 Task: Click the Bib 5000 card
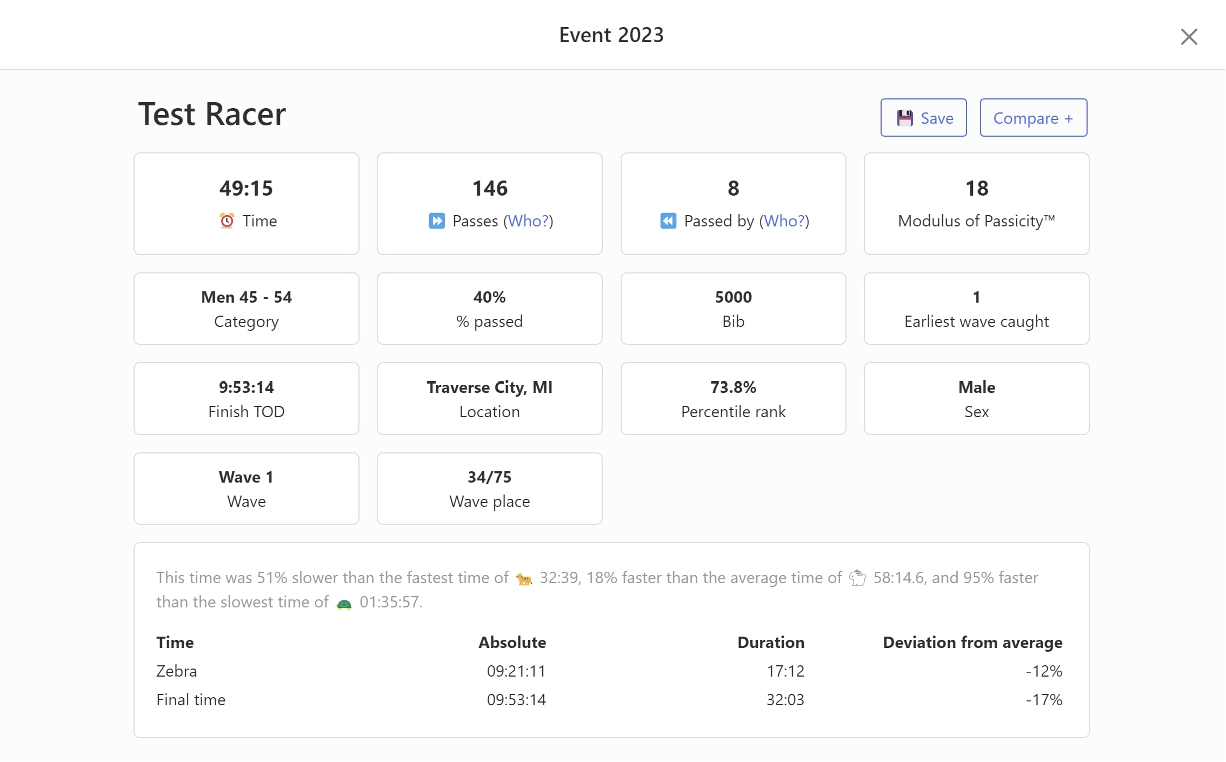click(x=733, y=308)
